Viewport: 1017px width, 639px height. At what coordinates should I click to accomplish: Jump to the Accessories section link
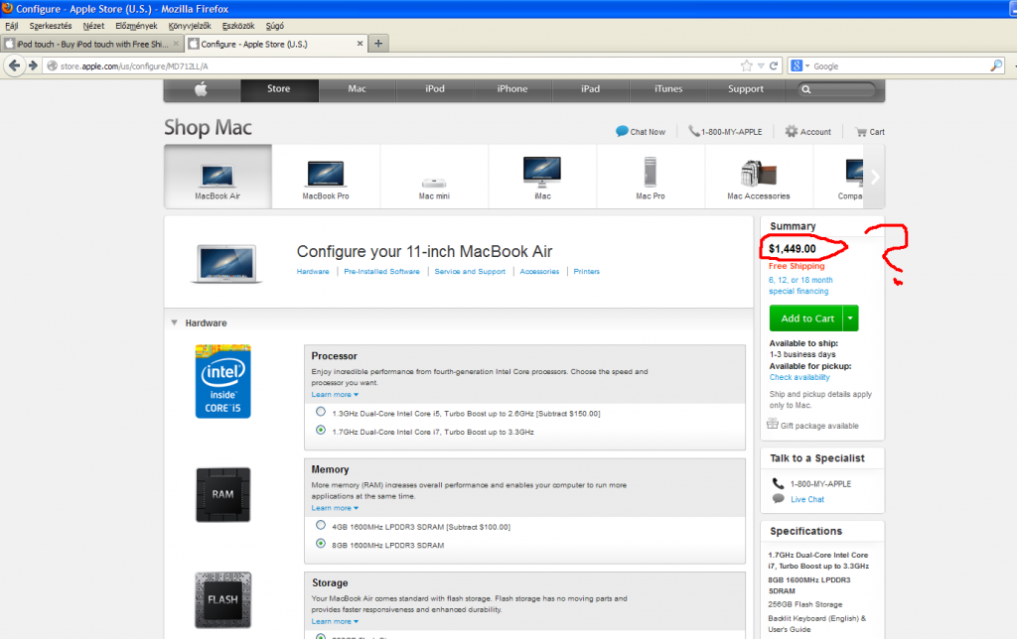tap(539, 272)
